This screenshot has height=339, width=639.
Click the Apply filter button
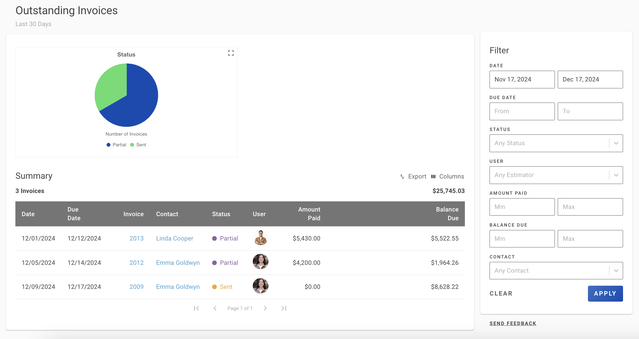605,294
